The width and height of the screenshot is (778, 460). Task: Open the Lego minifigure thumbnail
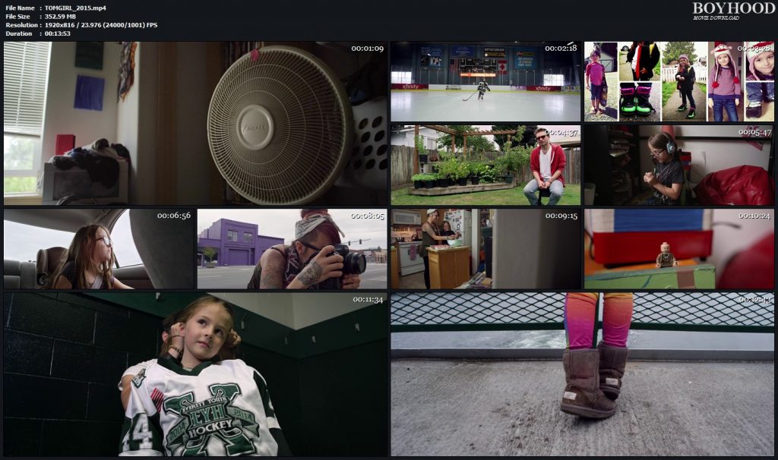click(679, 249)
